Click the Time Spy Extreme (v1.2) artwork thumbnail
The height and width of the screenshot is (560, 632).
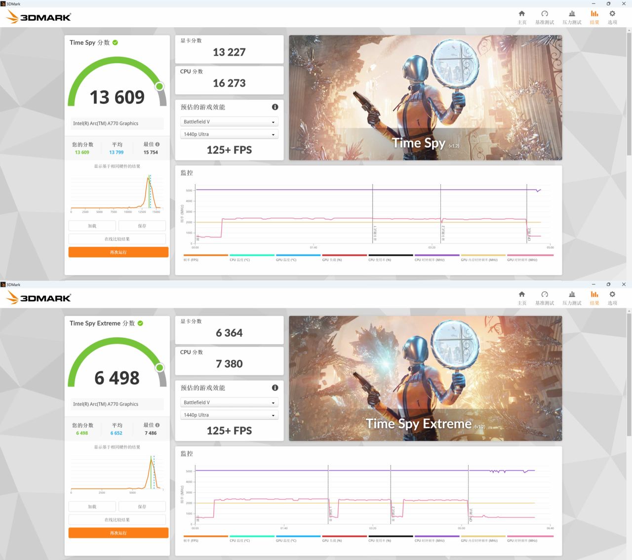tap(426, 378)
